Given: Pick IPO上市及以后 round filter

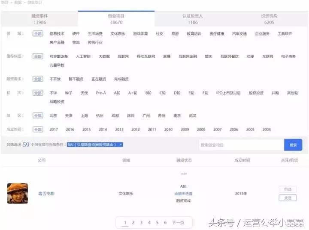Looking at the screenshot, I should tap(228, 93).
